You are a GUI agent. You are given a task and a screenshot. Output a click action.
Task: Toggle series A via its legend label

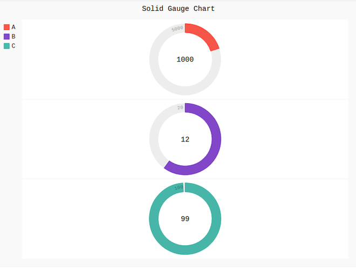(x=13, y=27)
